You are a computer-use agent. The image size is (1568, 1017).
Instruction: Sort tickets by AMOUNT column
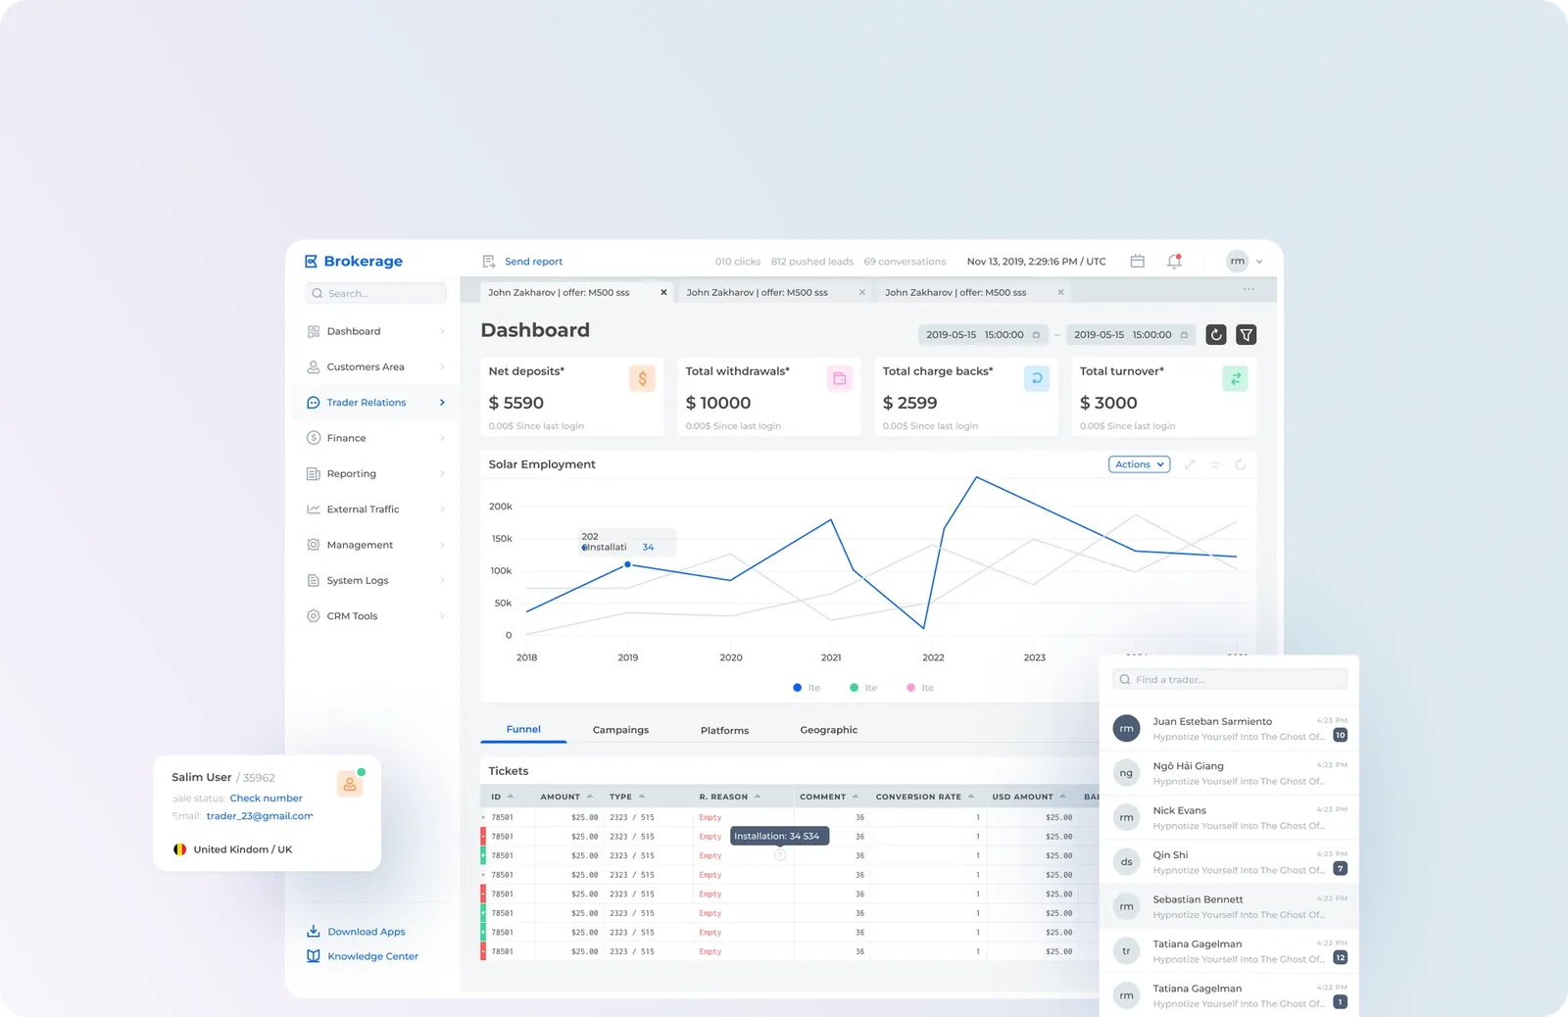[x=566, y=797]
